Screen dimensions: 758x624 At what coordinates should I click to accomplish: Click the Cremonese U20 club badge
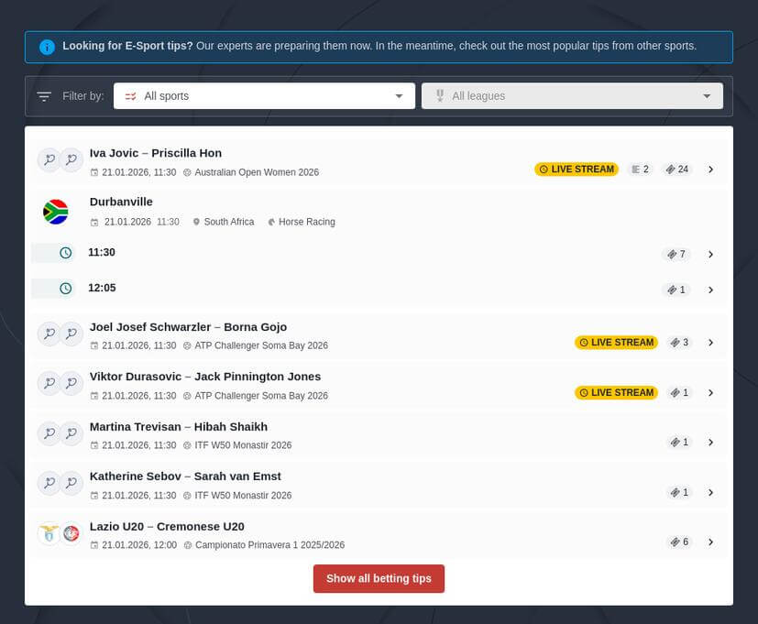click(71, 533)
